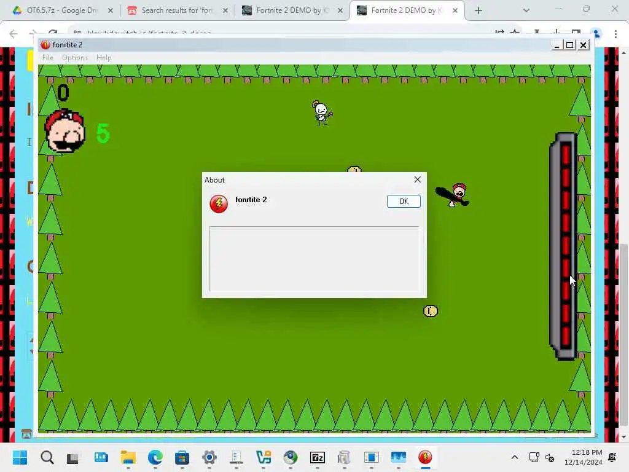The image size is (629, 472).
Task: Switch to the first Fortnite 2 DEMO tab
Action: [292, 10]
